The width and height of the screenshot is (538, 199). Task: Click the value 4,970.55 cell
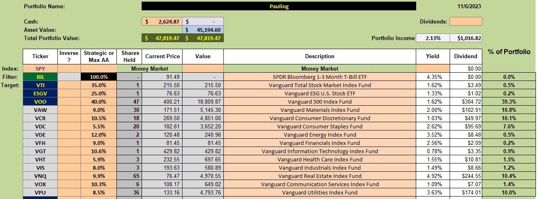coord(203,176)
